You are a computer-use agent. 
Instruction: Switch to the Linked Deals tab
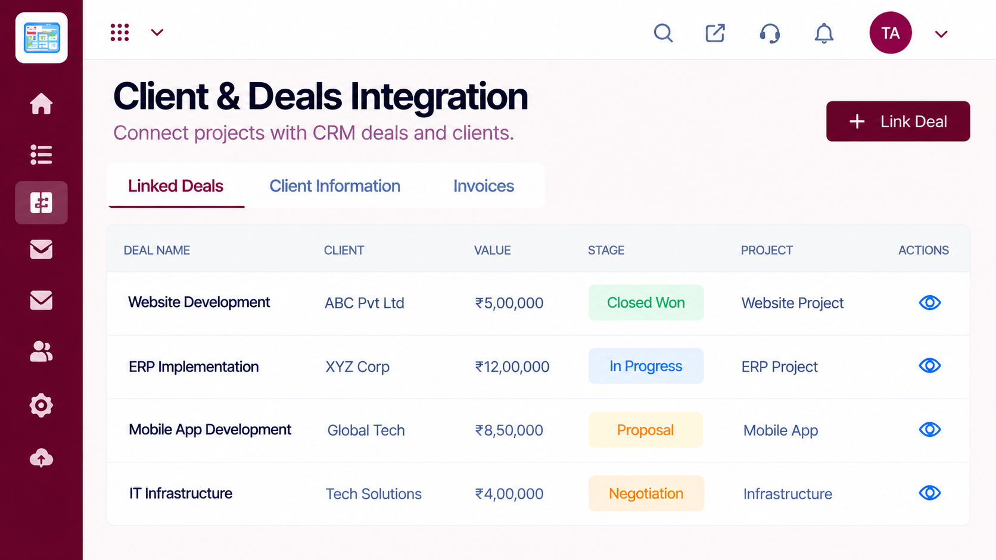176,186
